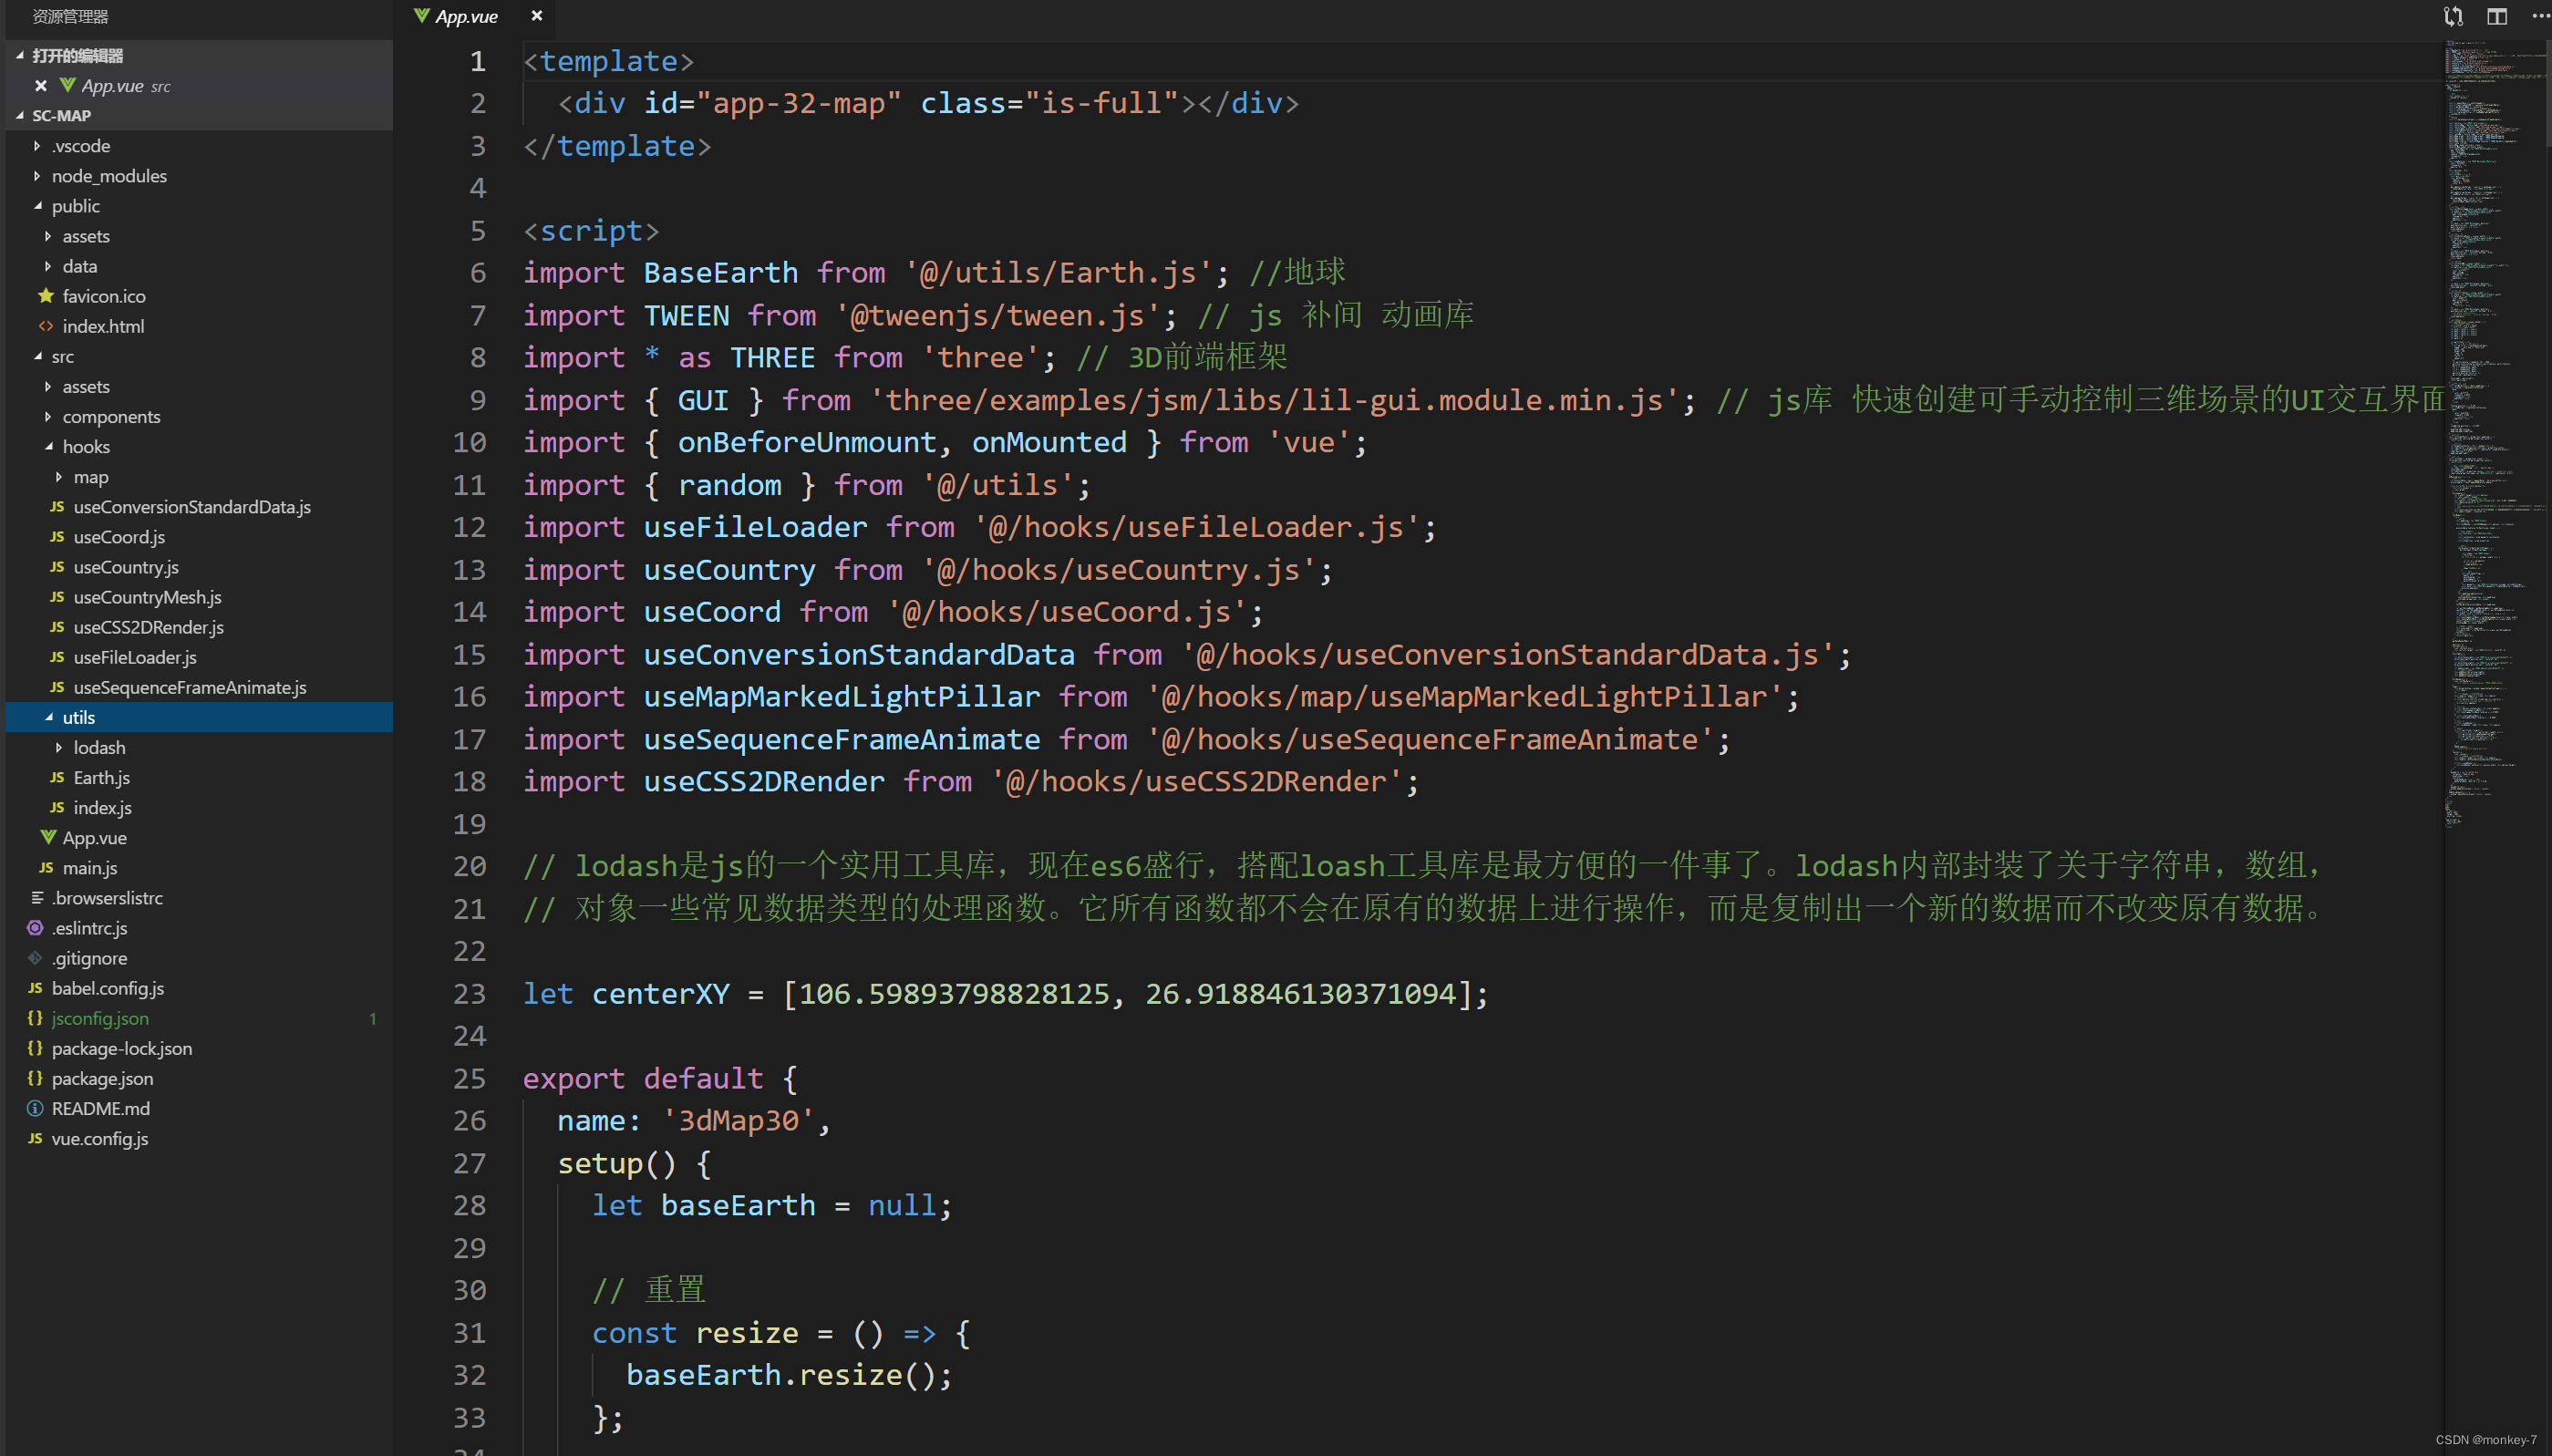Click the JS icon of Earth.js
This screenshot has width=2552, height=1456.
pyautogui.click(x=57, y=777)
